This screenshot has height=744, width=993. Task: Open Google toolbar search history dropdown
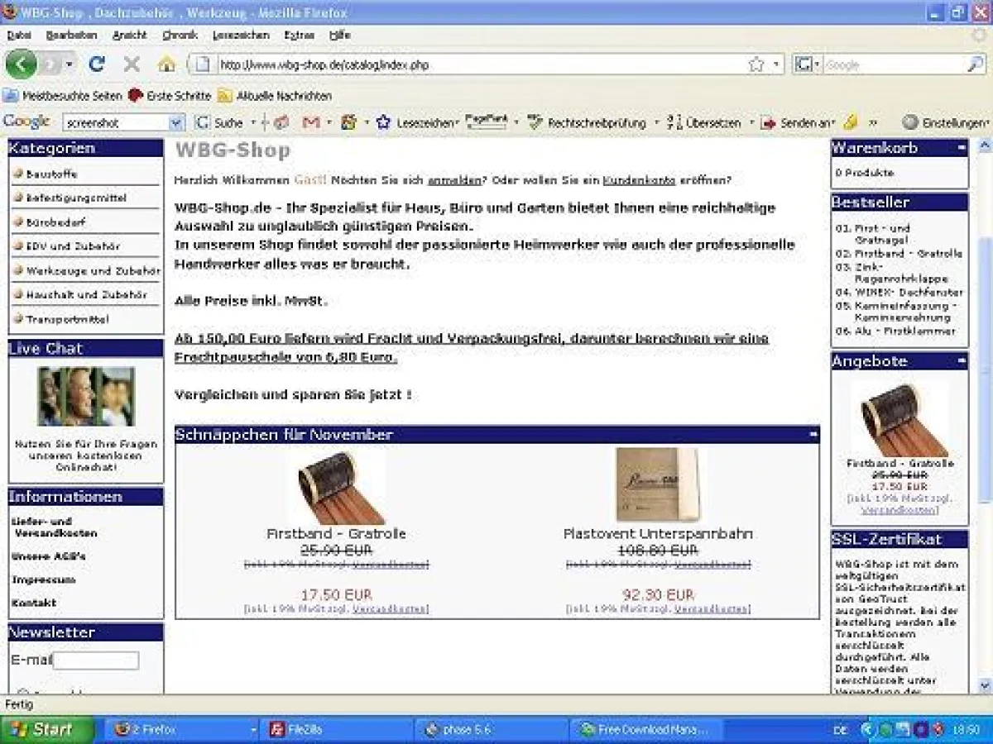pyautogui.click(x=175, y=122)
